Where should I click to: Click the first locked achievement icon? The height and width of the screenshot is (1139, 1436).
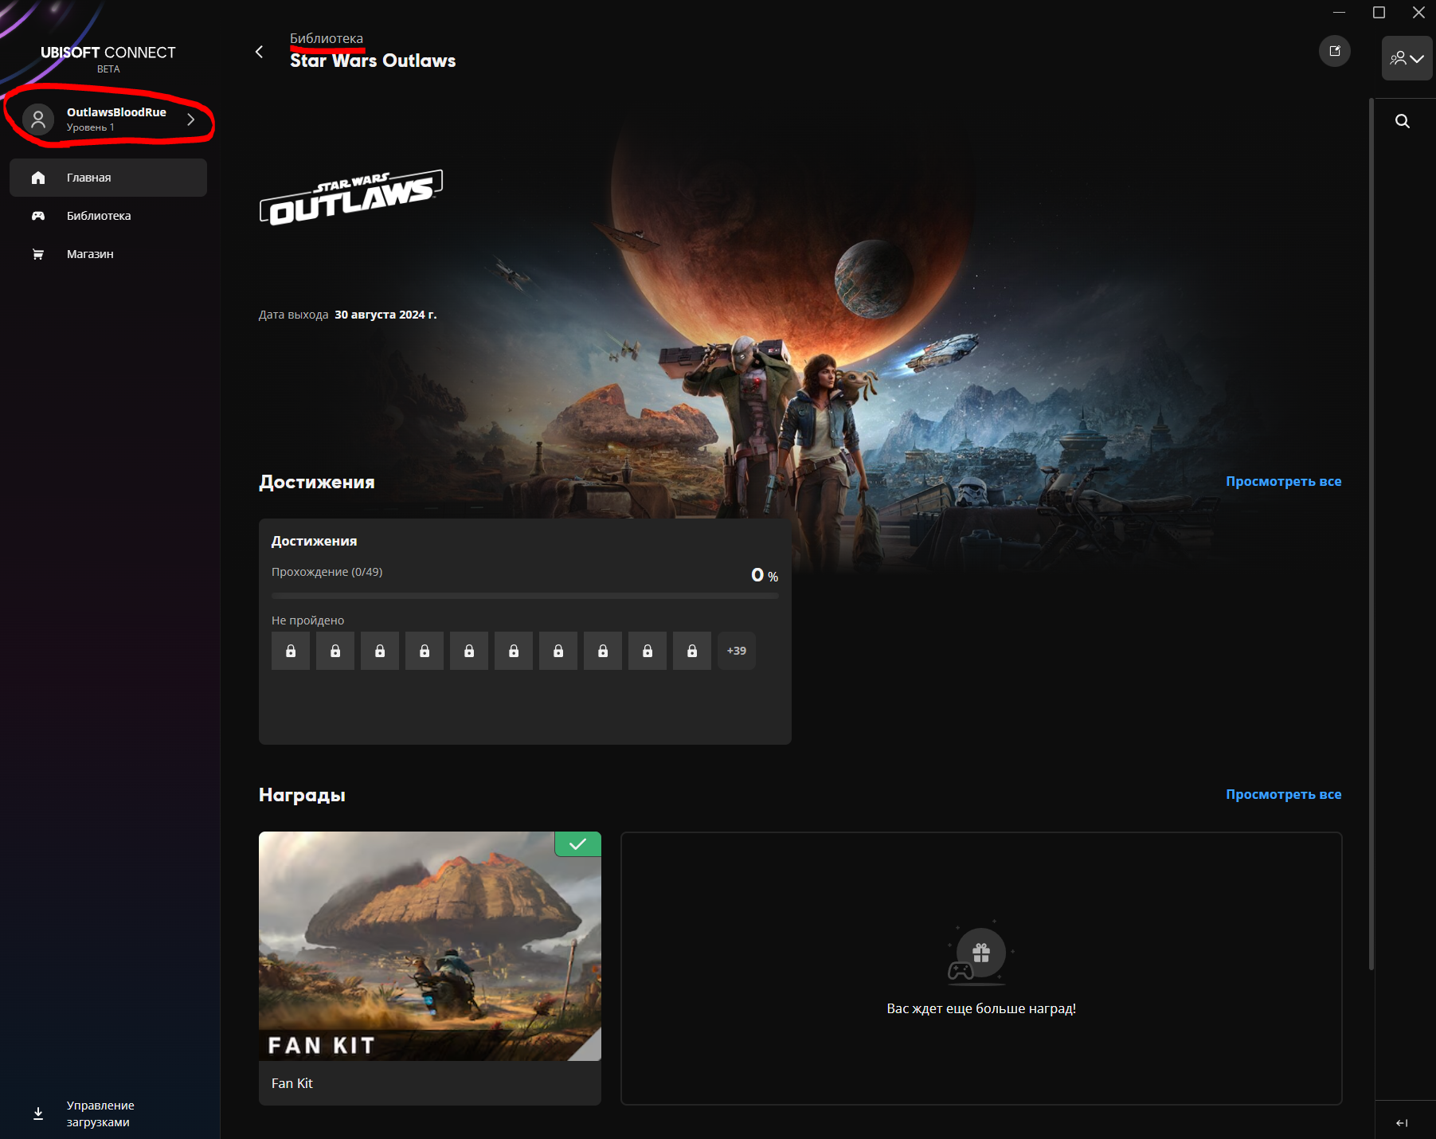point(291,651)
